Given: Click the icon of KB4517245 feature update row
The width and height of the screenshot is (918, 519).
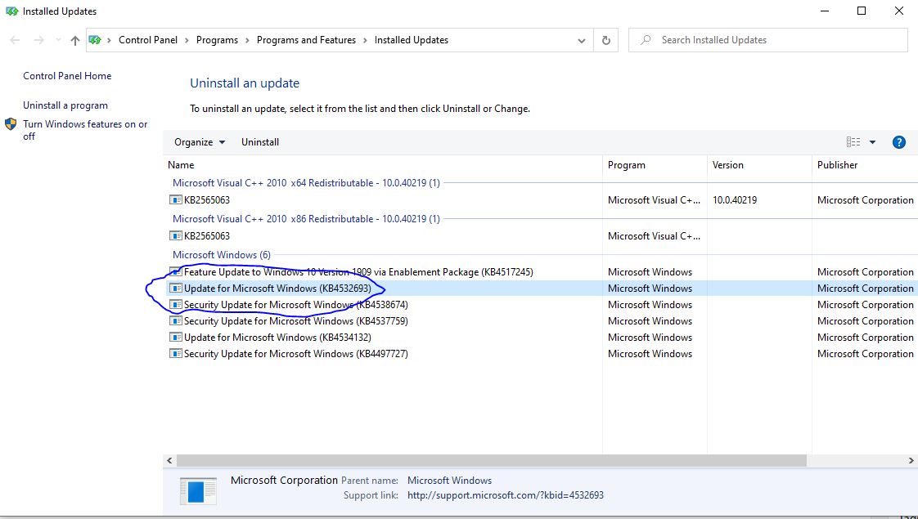Looking at the screenshot, I should click(x=175, y=272).
